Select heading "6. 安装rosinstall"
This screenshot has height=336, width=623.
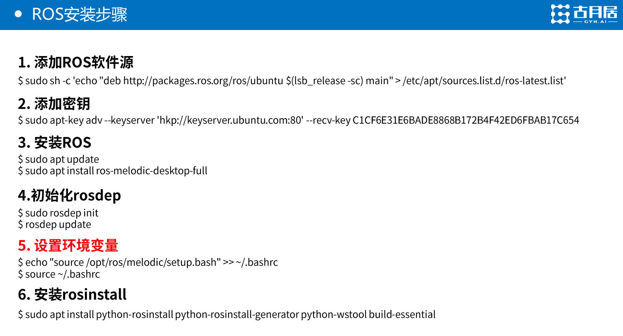(x=72, y=295)
